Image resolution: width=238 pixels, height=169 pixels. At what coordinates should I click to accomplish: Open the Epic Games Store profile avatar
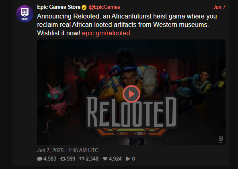25,14
